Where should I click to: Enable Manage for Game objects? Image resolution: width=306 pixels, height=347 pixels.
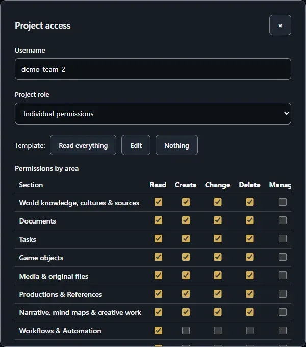click(x=283, y=257)
